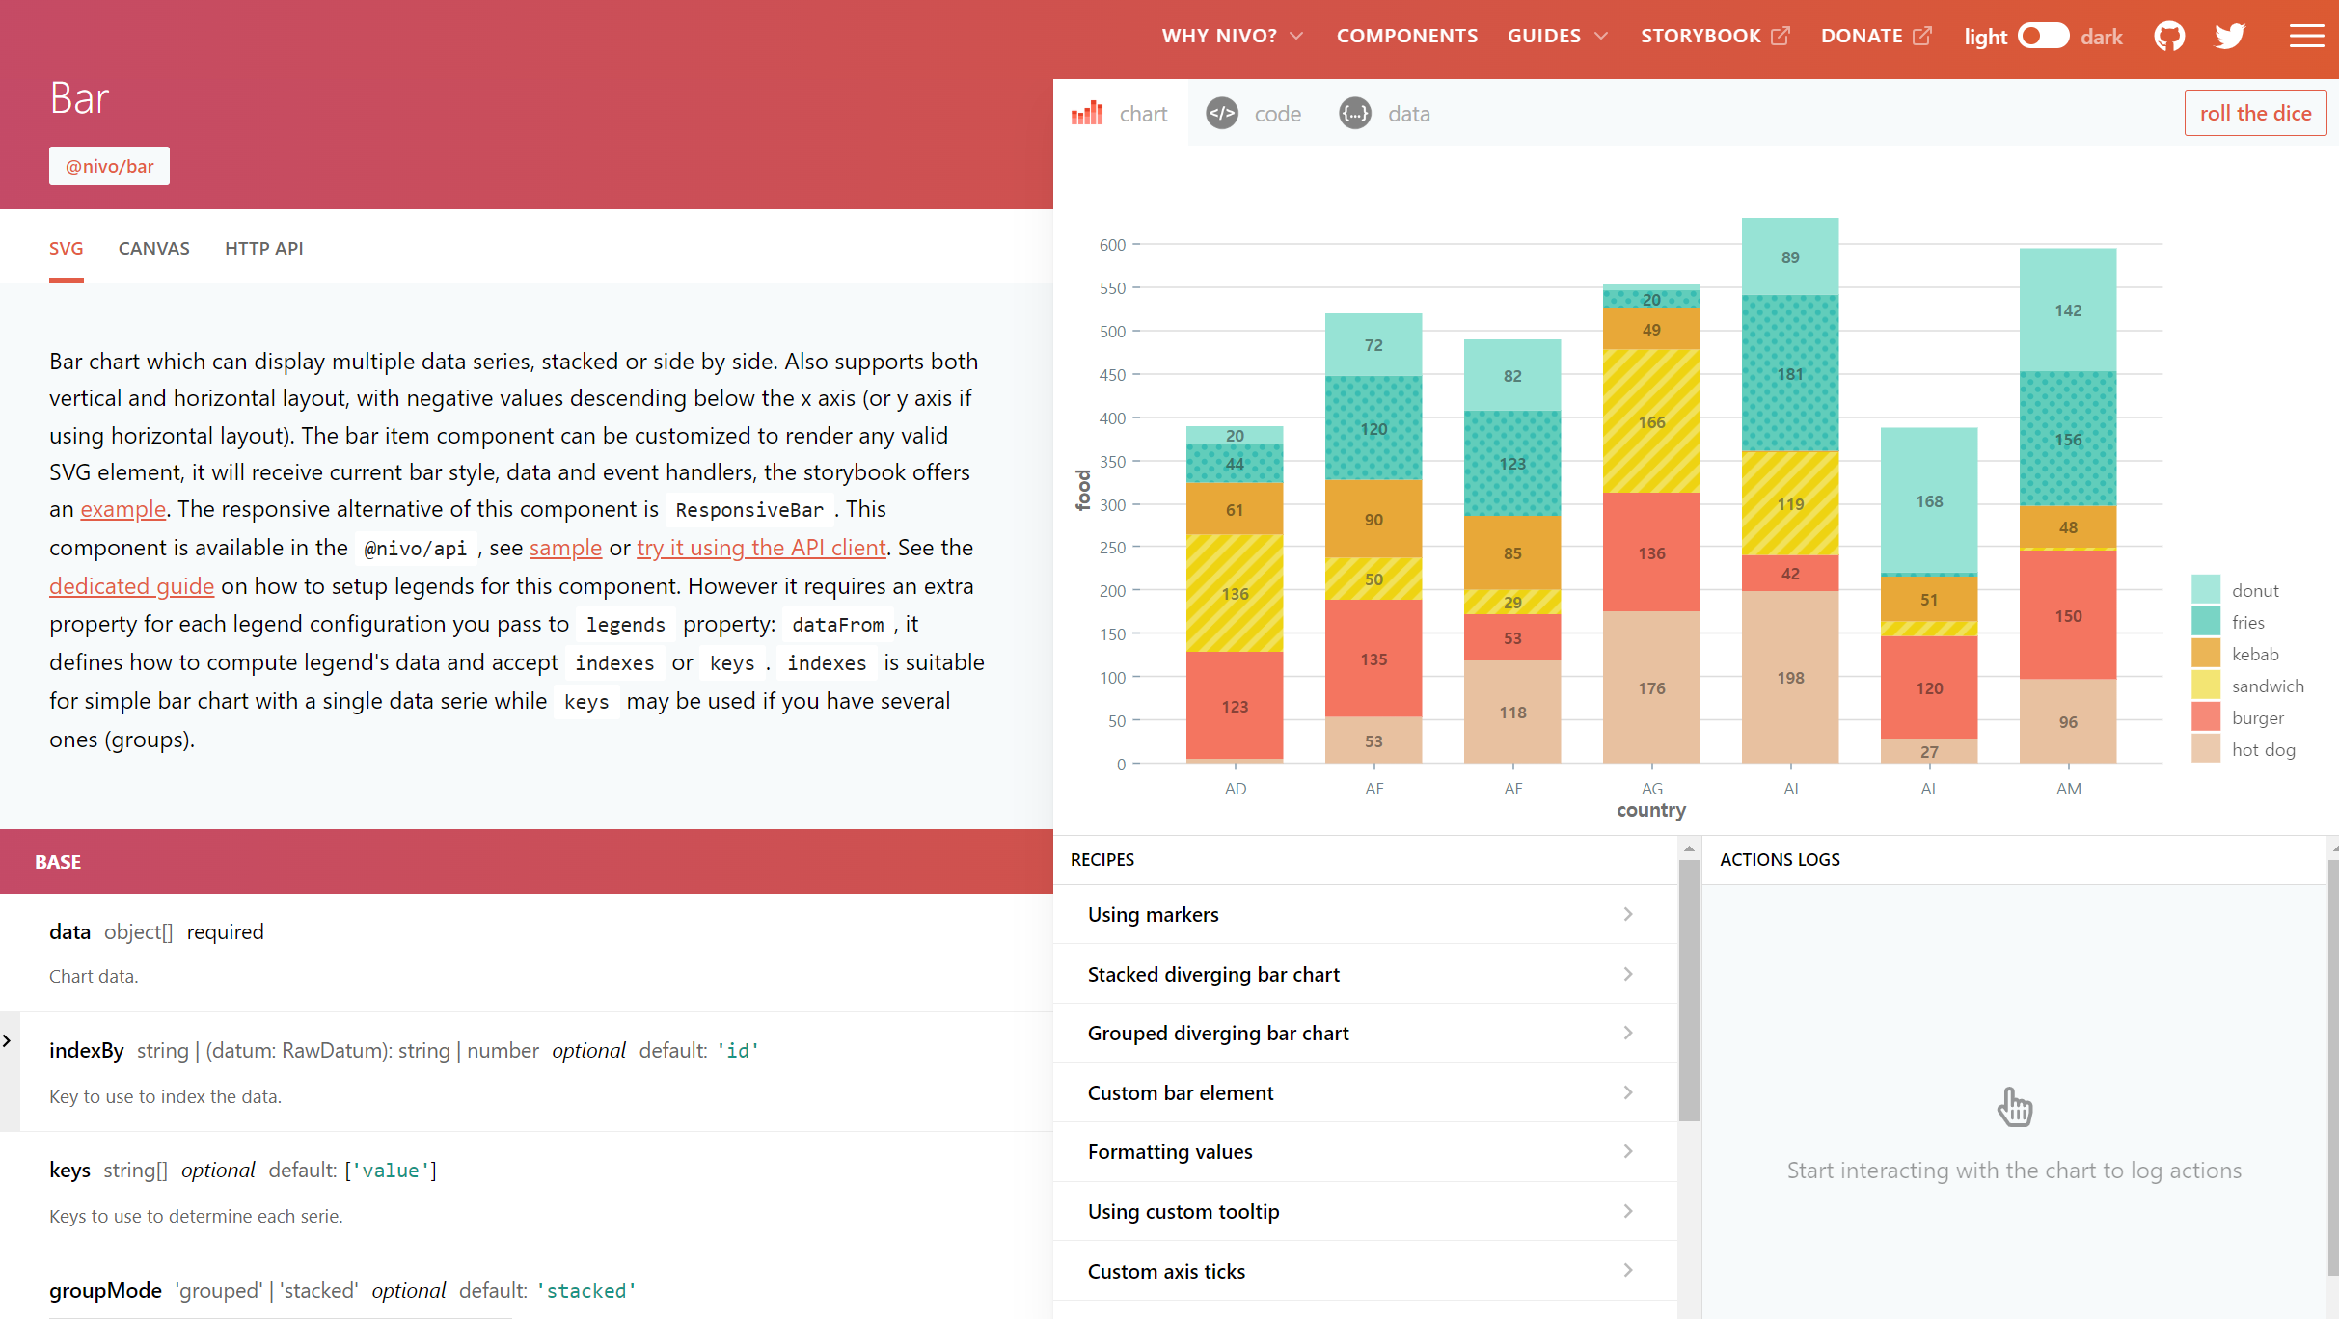Switch to the code tab
This screenshot has height=1319, width=2339.
tap(1254, 114)
